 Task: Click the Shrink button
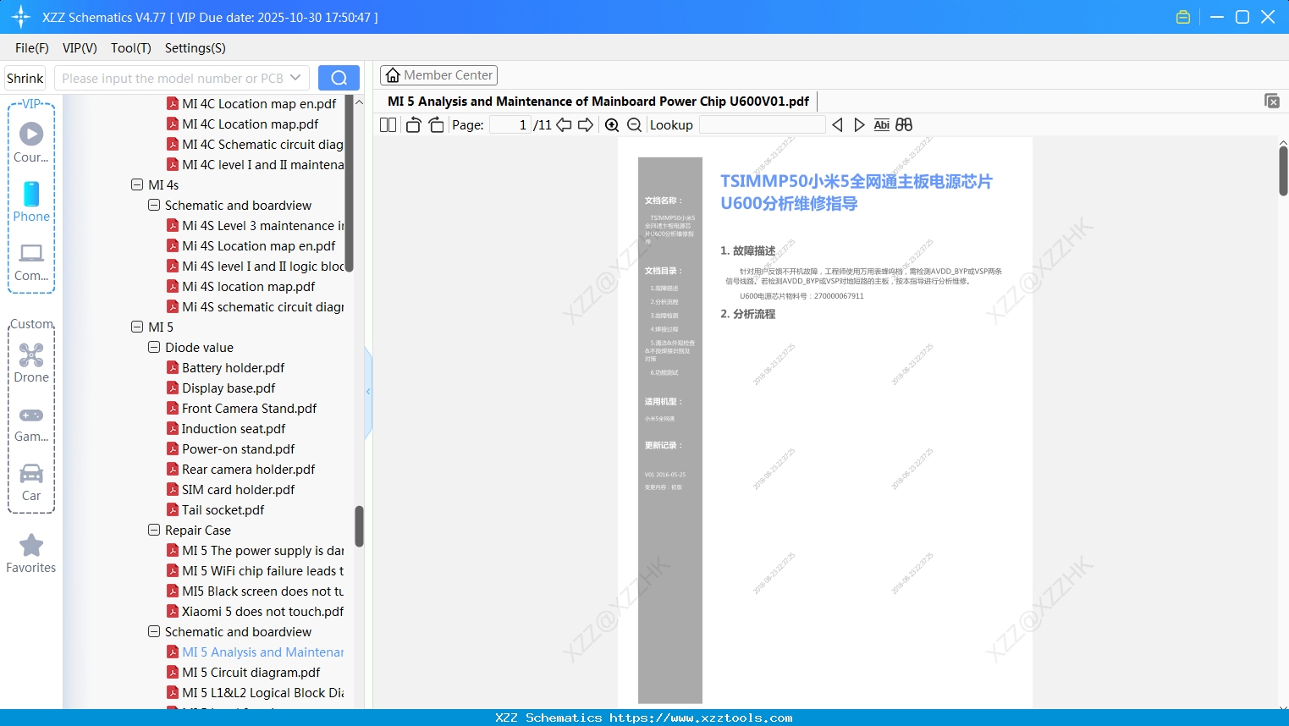tap(25, 77)
